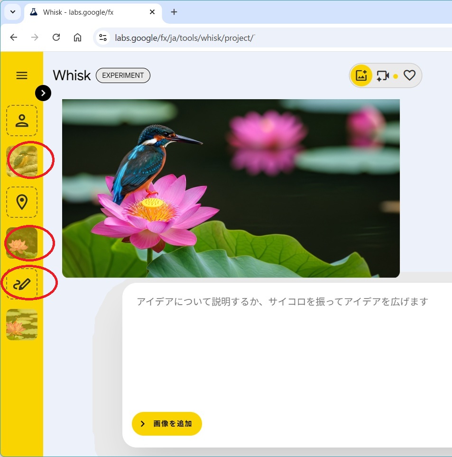Screen dimensions: 452x457
Task: Select the kingfisher subject thumbnail
Action: pos(22,161)
